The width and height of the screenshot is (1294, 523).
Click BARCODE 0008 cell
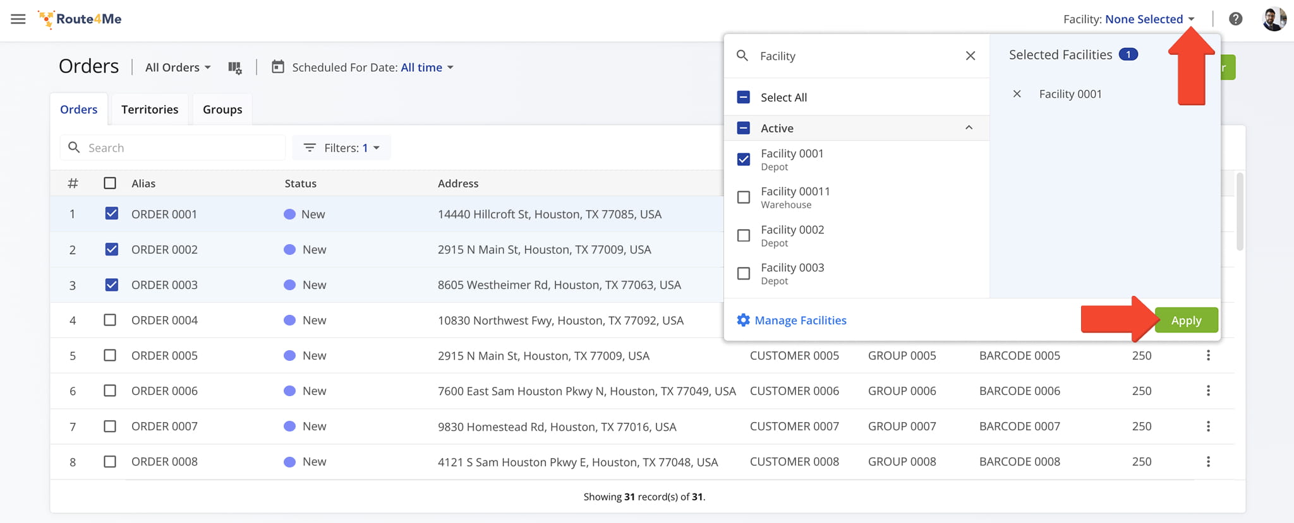click(x=1019, y=461)
